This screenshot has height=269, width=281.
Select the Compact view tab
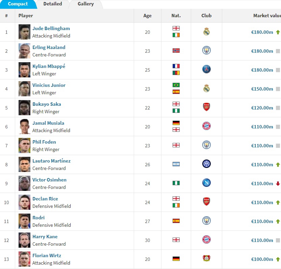point(18,4)
